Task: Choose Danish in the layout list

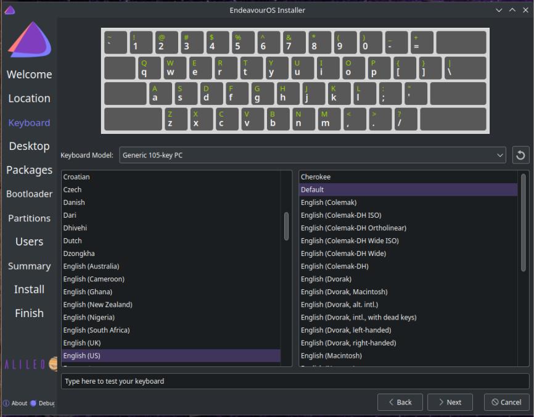Action: coord(171,202)
